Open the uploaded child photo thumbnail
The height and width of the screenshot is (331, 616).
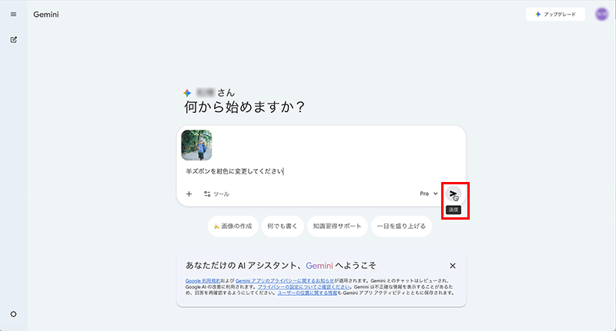196,145
